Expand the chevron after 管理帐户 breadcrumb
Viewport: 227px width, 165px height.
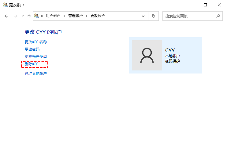tap(87, 16)
